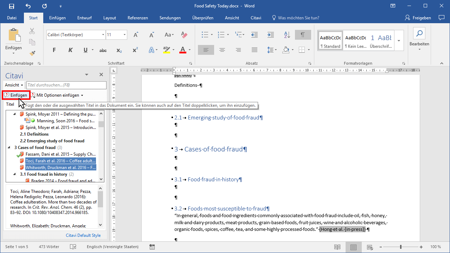Open the Ansicht dropdown in Citavi

14,85
